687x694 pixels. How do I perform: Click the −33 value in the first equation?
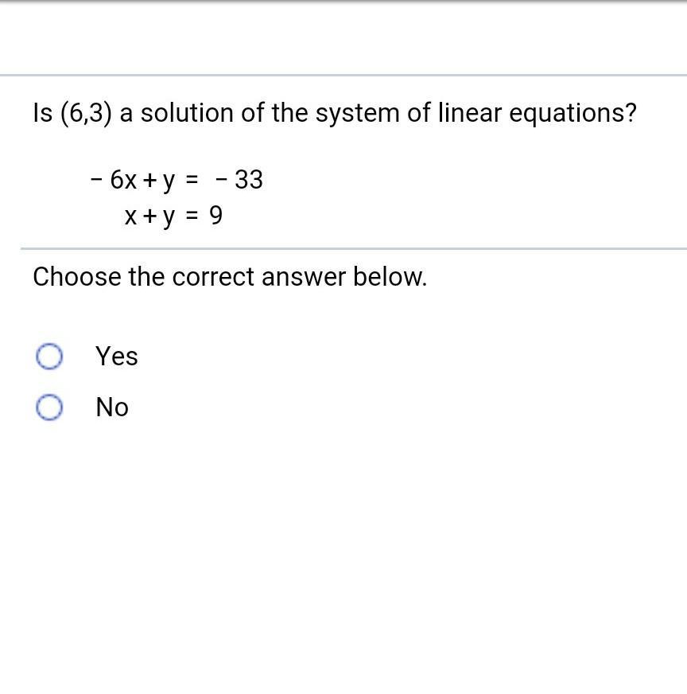click(239, 181)
